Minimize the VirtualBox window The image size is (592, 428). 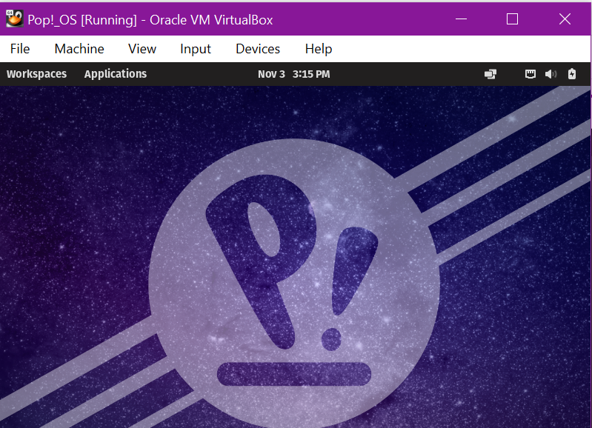pos(461,19)
